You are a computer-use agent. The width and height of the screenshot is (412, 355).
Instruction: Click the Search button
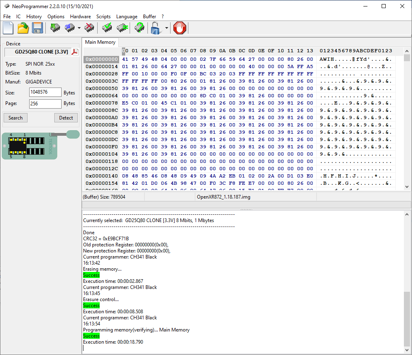click(x=15, y=118)
